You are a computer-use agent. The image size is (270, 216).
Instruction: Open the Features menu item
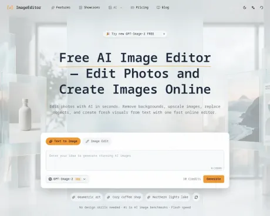[61, 8]
